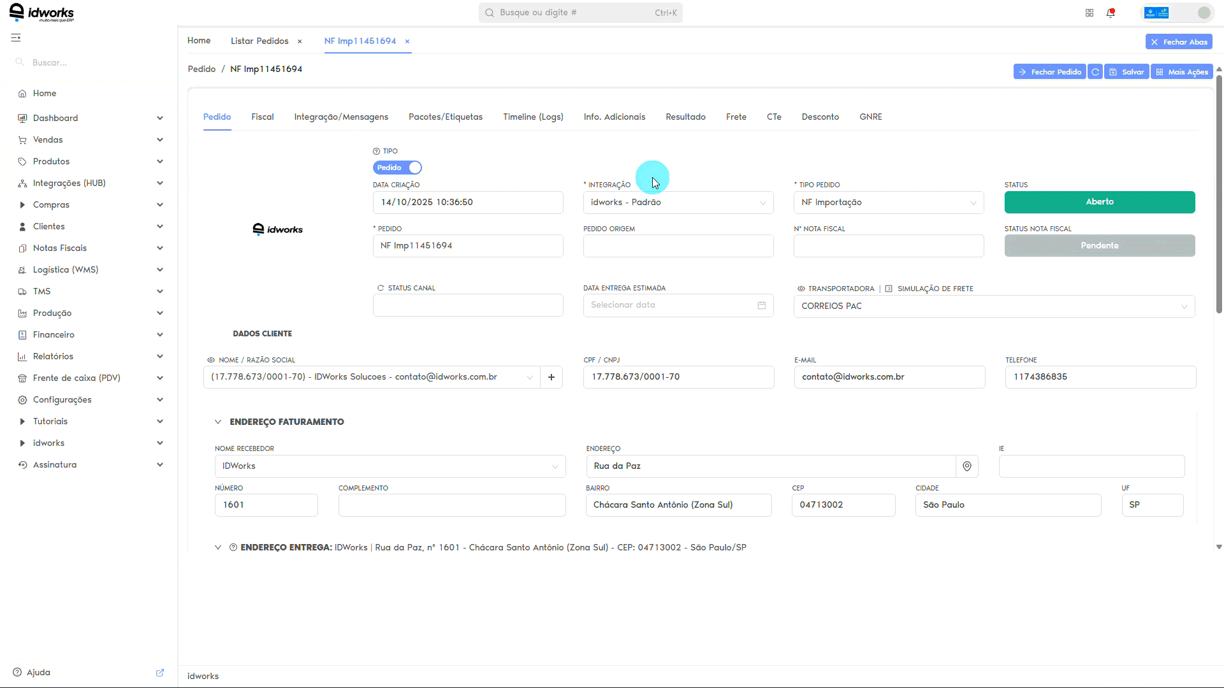Click the Integrações (HUB) icon
This screenshot has height=688, width=1224.
(22, 183)
